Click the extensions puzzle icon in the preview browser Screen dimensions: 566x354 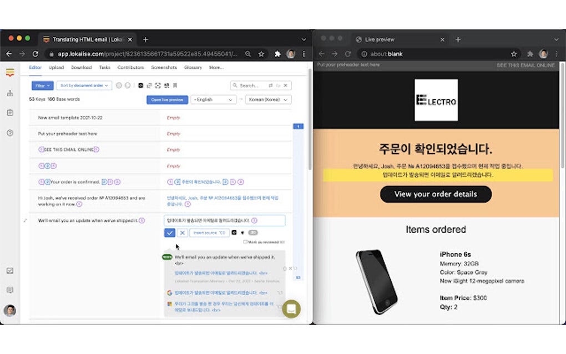click(x=529, y=54)
